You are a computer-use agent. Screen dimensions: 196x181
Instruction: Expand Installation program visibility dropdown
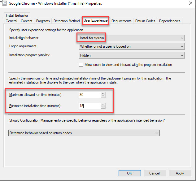click(x=132, y=55)
